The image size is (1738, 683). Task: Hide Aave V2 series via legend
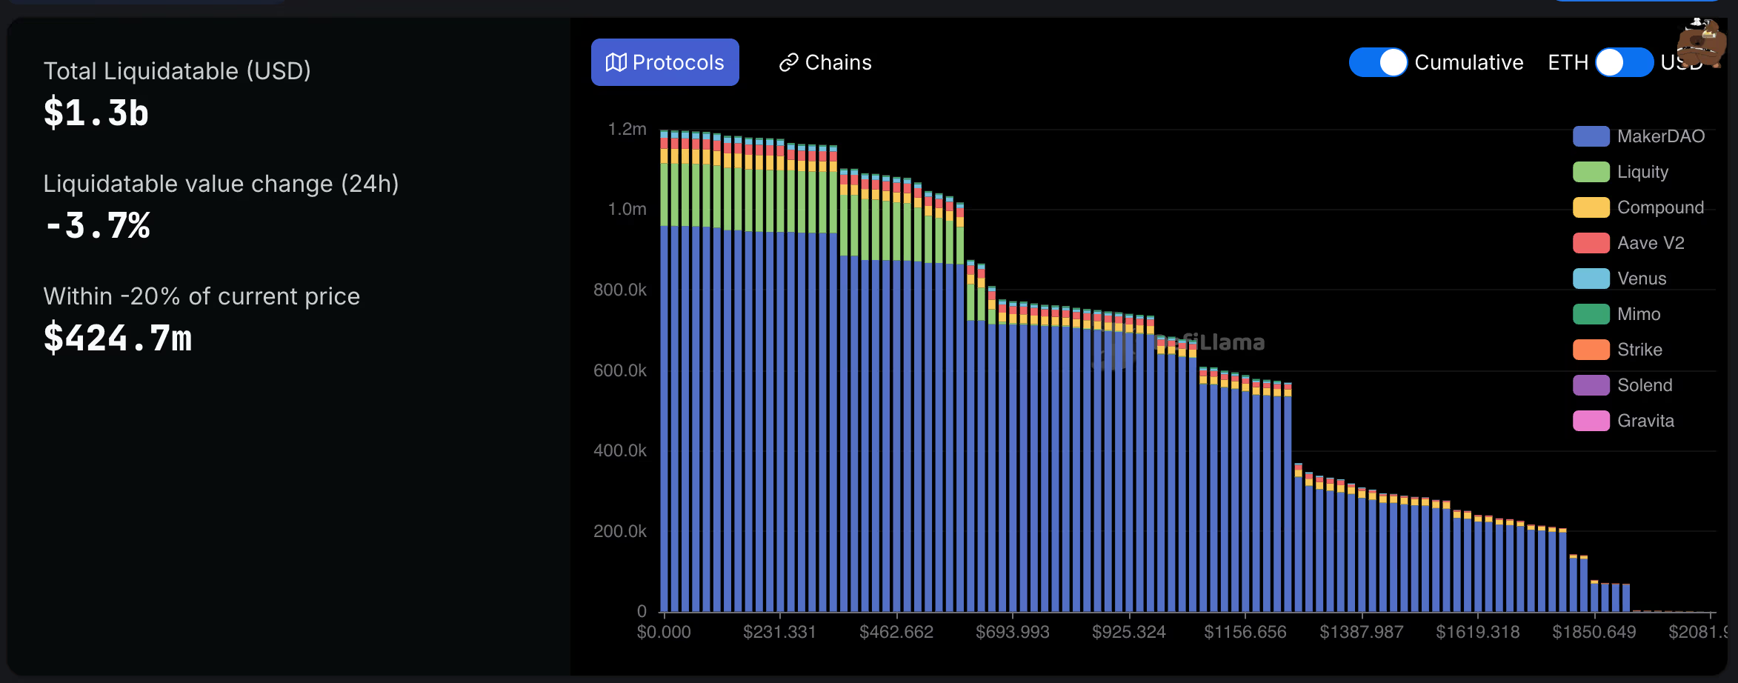1628,243
